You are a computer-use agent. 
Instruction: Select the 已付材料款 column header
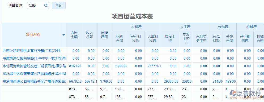pyautogui.click(x=136, y=39)
